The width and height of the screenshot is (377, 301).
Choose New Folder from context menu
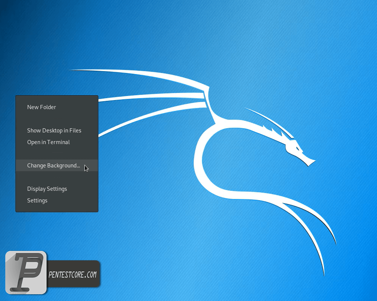[x=57, y=107]
